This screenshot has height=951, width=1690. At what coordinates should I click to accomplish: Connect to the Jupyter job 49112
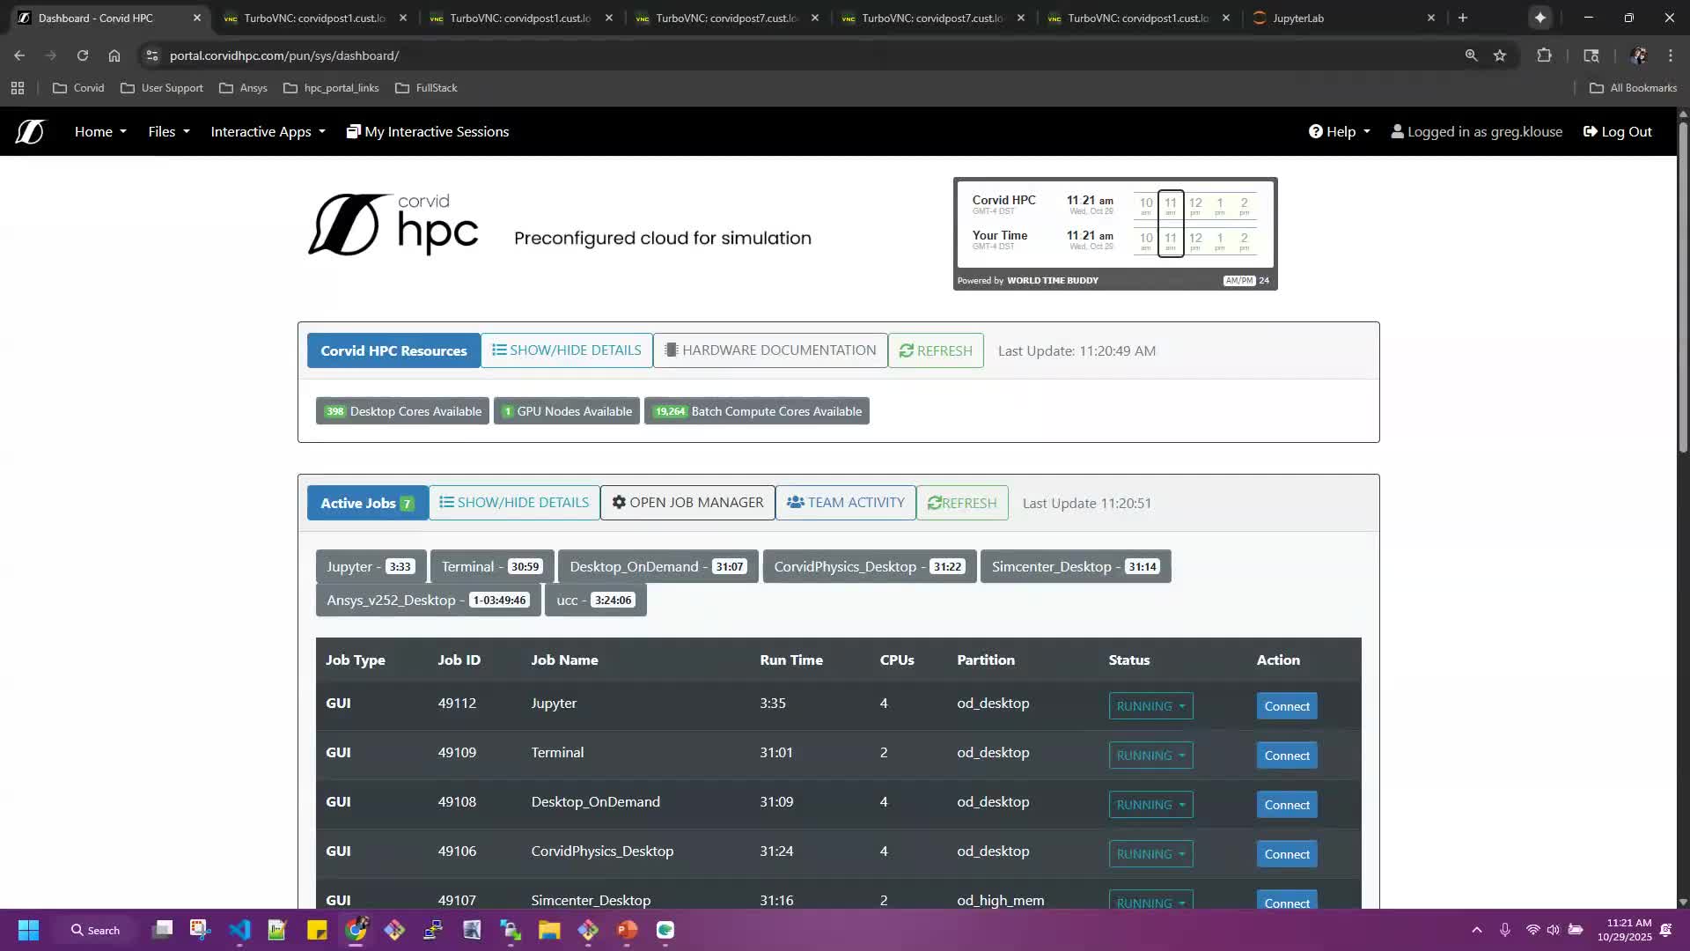click(1287, 706)
